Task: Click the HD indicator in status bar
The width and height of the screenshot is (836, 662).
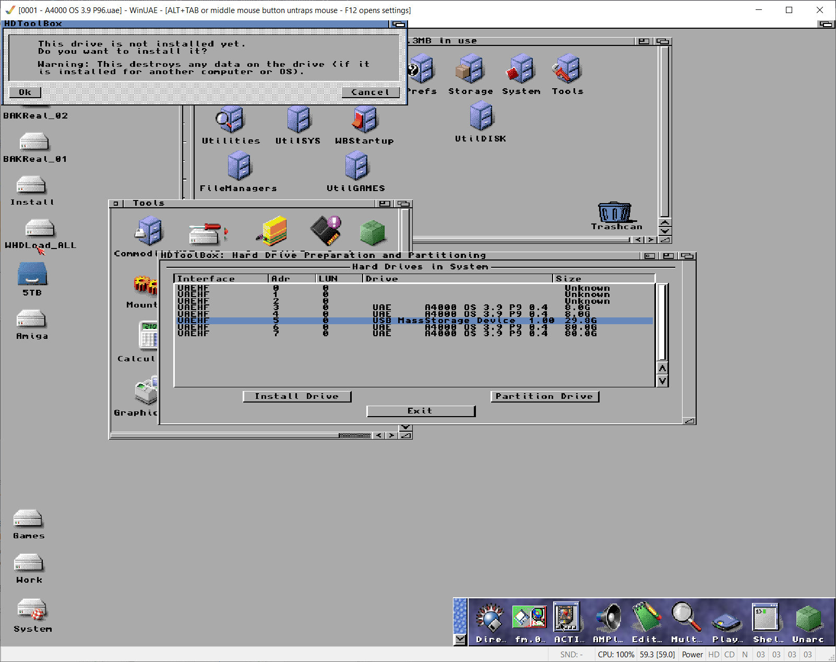Action: [713, 655]
